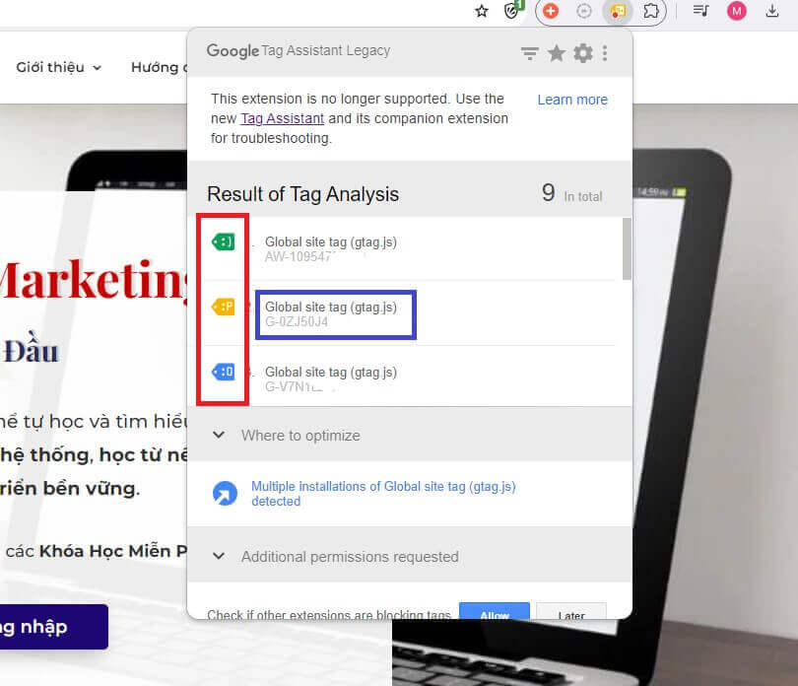798x686 pixels.
Task: Click the blue tag icon for G-V7N tag
Action: [x=224, y=372]
